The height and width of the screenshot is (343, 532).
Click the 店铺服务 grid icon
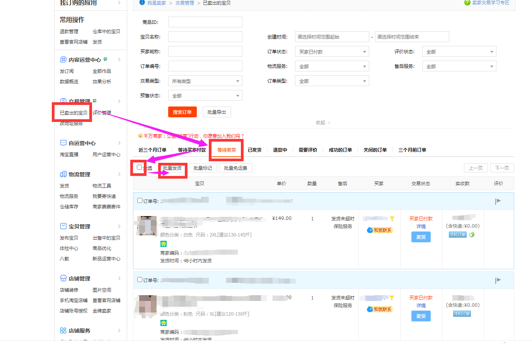point(63,331)
